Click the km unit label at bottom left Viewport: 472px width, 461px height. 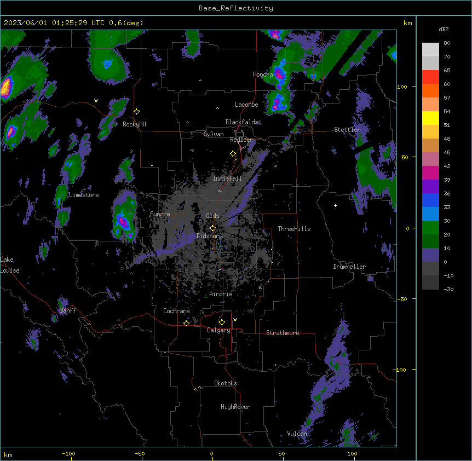pyautogui.click(x=8, y=455)
